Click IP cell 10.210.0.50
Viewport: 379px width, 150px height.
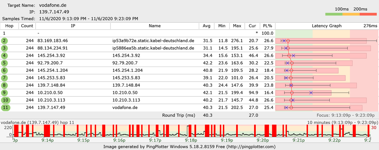click(50, 93)
